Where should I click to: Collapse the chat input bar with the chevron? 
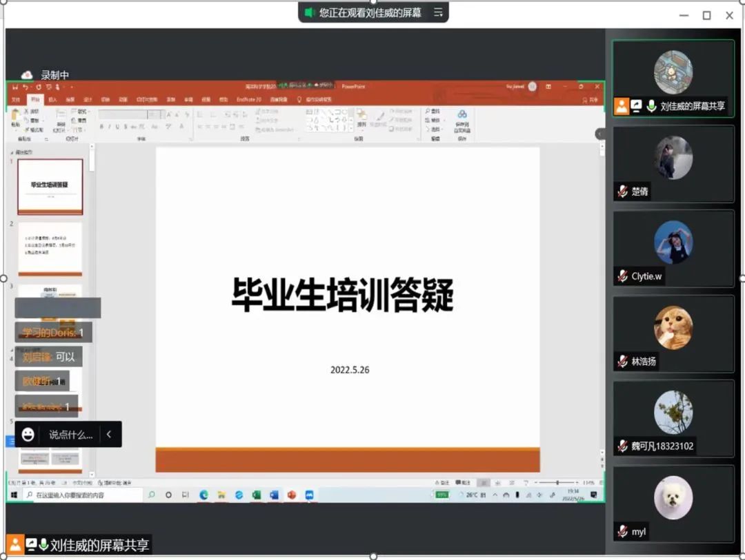108,435
